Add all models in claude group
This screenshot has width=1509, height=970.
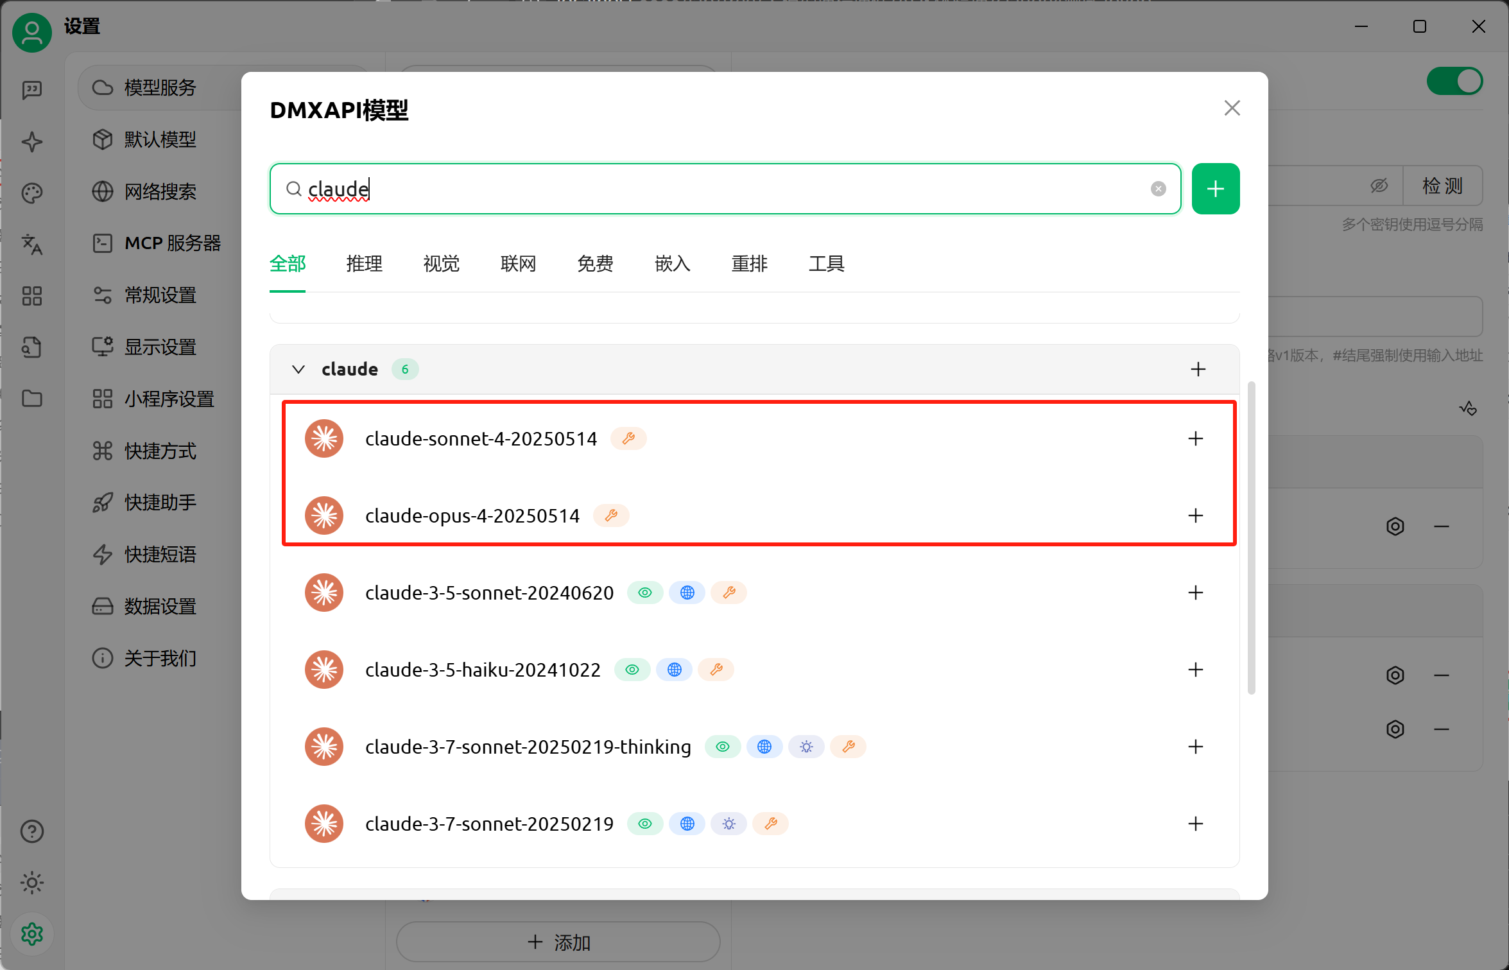1198,369
